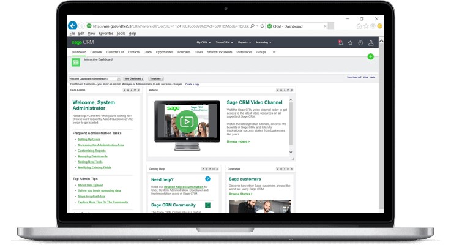Image resolution: width=451 pixels, height=245 pixels.
Task: Expand the Reports dropdown menu
Action: tap(244, 43)
